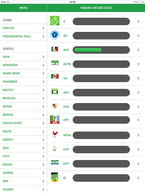Expand the Parties menu chevron
Viewport: 145px width, 193px height.
tap(43, 28)
